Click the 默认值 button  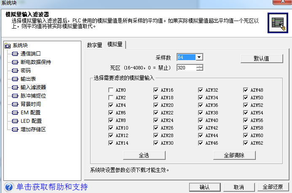click(261, 58)
